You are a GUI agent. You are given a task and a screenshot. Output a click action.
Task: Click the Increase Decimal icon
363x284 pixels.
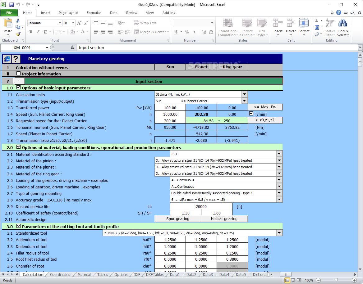[x=204, y=32]
